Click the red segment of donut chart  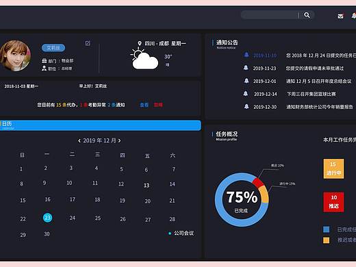tap(258, 182)
